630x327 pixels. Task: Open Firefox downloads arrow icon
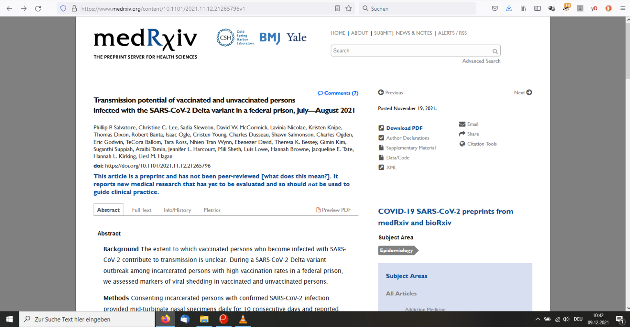click(x=509, y=8)
